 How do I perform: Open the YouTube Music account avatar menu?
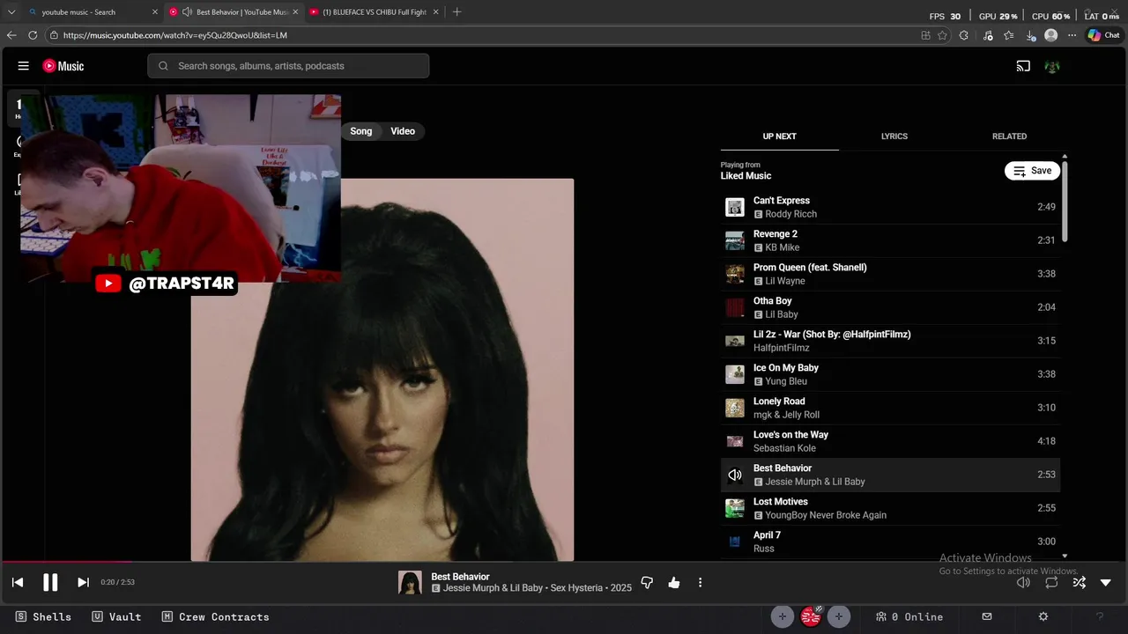pos(1051,66)
